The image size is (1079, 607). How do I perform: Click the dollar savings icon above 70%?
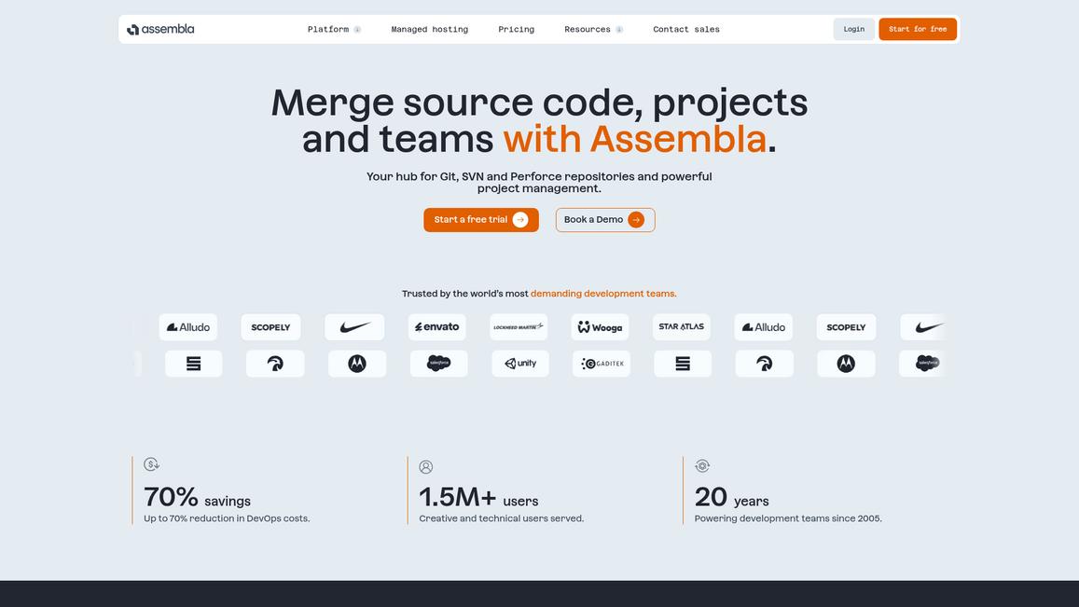tap(151, 464)
